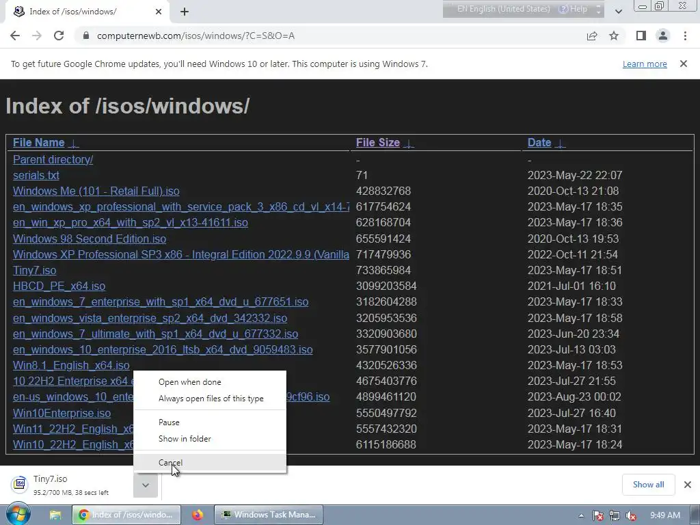
Task: Click the Windows XP Professional SP3 Integral Edition link
Action: pyautogui.click(x=180, y=254)
